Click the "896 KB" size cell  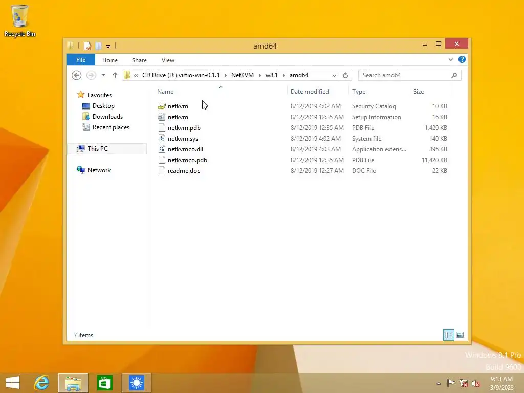click(x=438, y=149)
